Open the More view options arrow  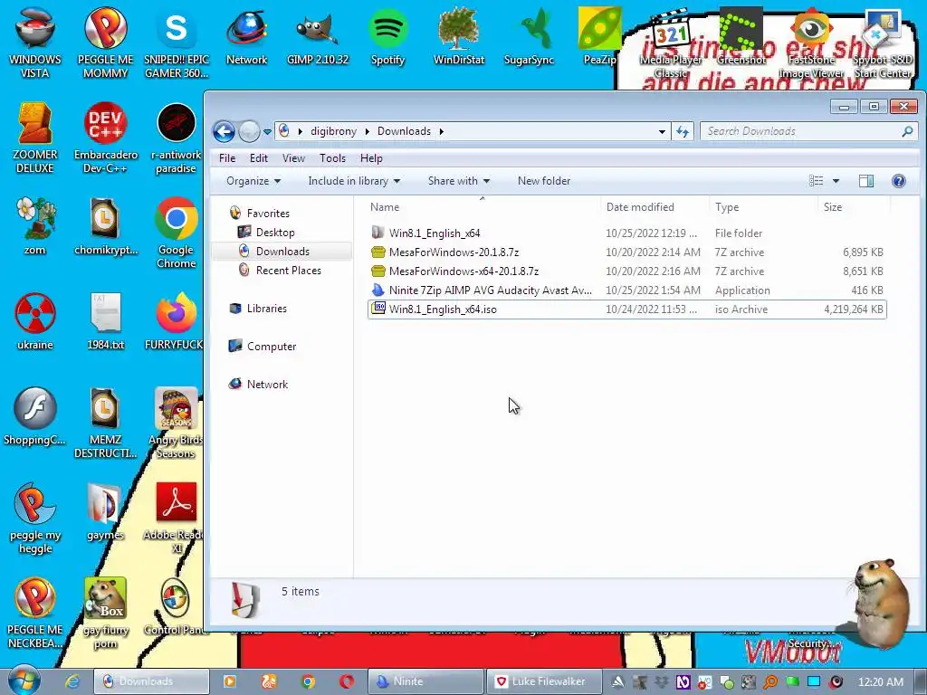tap(836, 181)
